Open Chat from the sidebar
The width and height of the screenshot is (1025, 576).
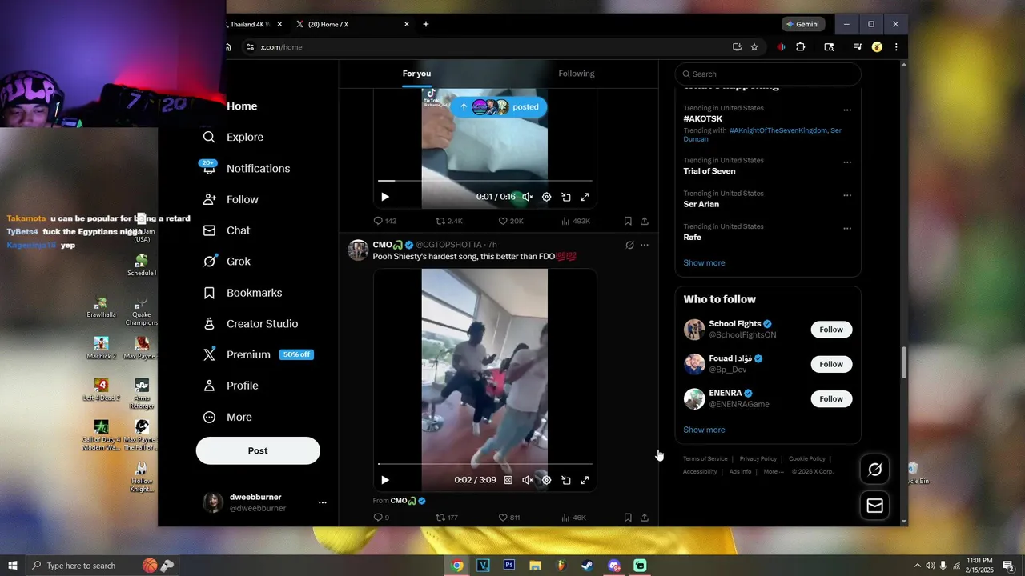point(227,230)
